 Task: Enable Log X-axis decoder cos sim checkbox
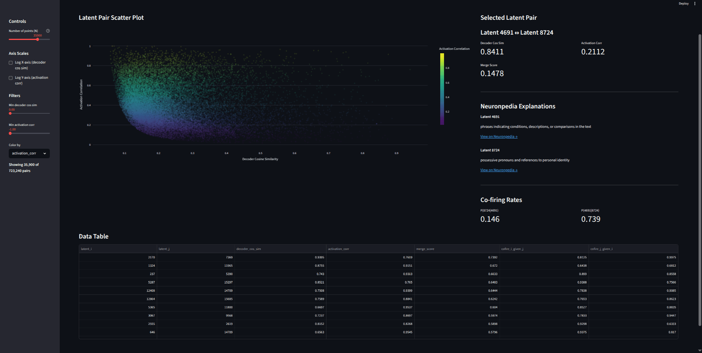11,63
